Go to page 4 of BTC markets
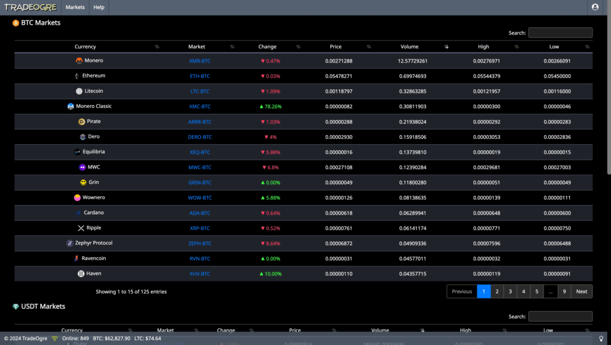This screenshot has width=611, height=345. pos(523,291)
